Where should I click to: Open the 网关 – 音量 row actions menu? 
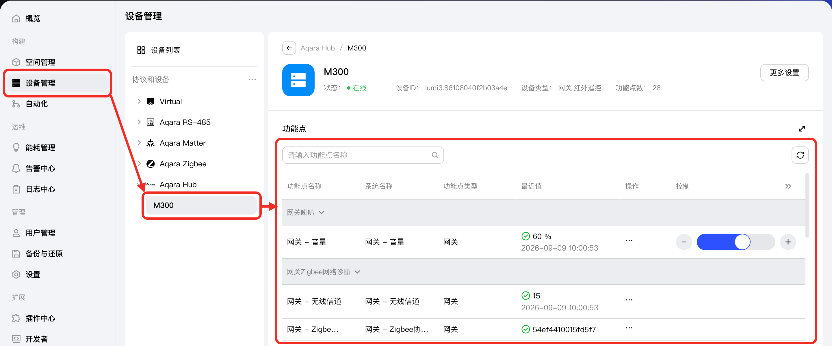[629, 240]
